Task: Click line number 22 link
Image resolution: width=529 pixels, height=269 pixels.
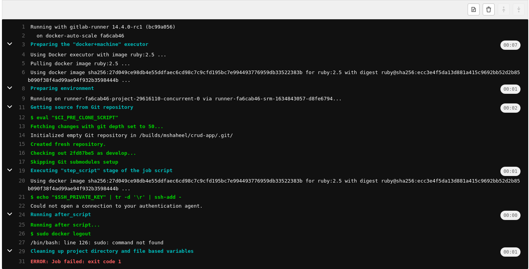Action: [x=22, y=206]
